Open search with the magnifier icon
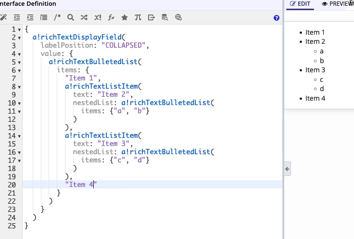Image resolution: width=354 pixels, height=239 pixels. click(71, 17)
